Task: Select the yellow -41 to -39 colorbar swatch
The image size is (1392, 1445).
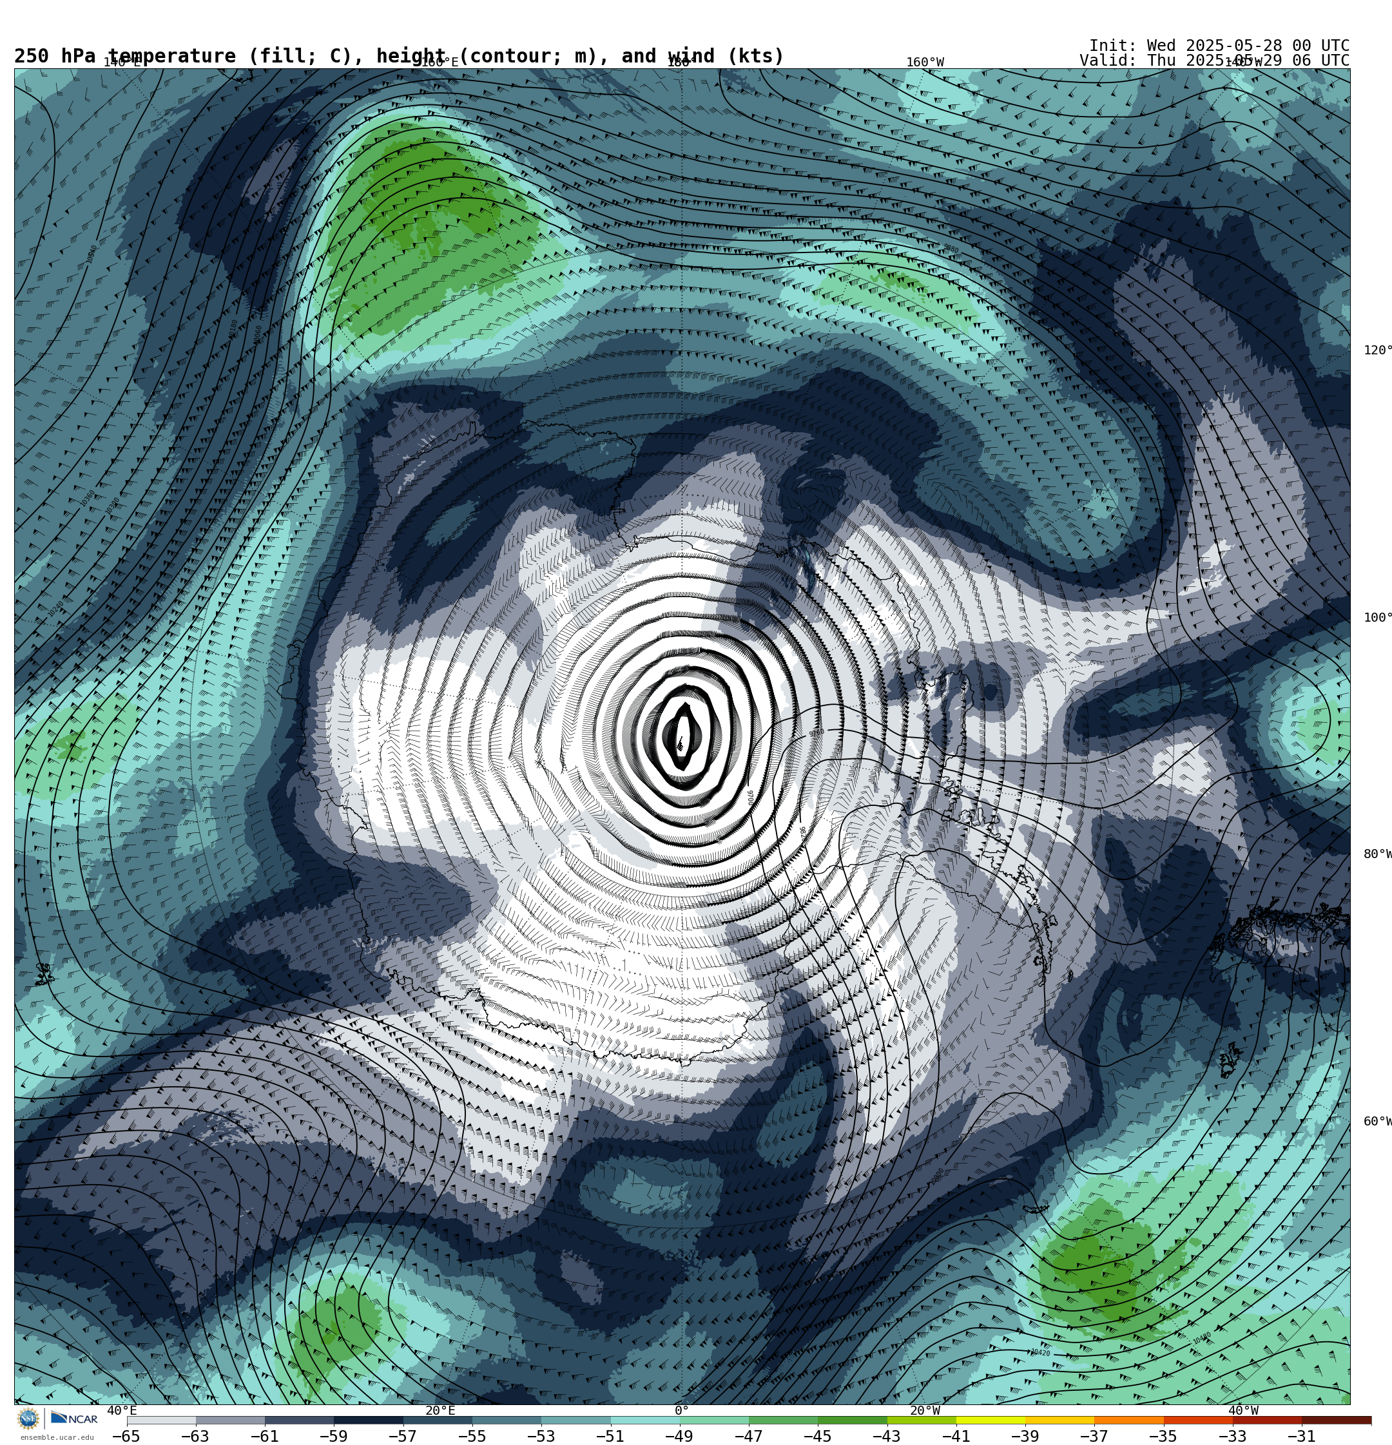Action: (991, 1420)
